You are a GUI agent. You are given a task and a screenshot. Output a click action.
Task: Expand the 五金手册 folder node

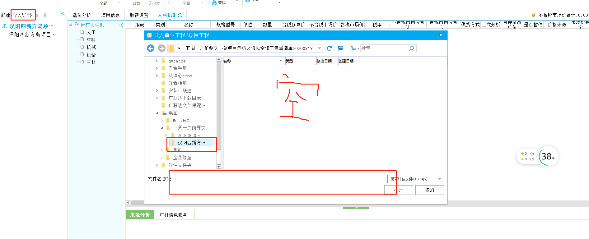[x=157, y=68]
